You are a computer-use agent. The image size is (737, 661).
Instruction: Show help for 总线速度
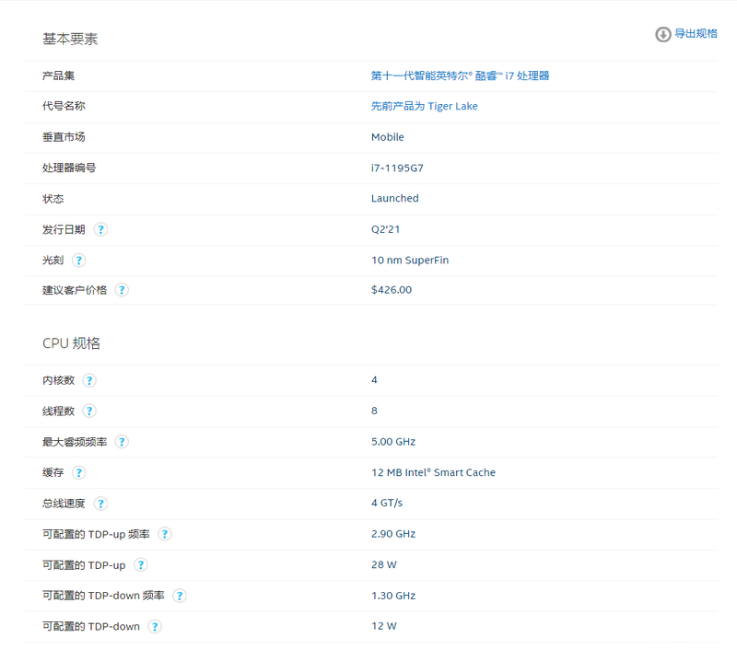click(x=100, y=504)
